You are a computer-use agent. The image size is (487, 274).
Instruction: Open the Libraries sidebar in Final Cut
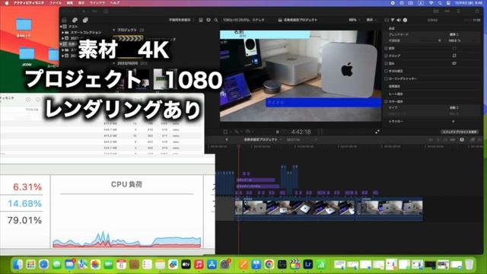pyautogui.click(x=64, y=21)
